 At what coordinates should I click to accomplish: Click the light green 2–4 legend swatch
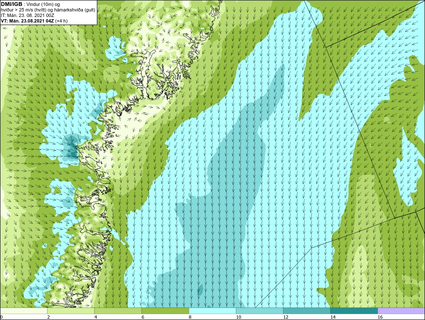[x=71, y=311]
